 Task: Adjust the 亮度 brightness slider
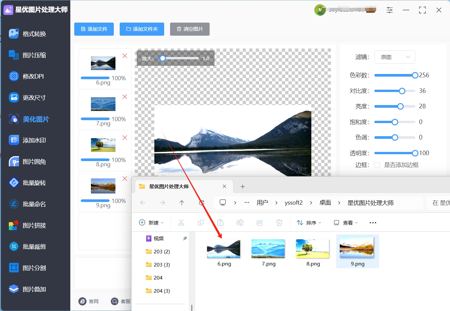coord(395,106)
